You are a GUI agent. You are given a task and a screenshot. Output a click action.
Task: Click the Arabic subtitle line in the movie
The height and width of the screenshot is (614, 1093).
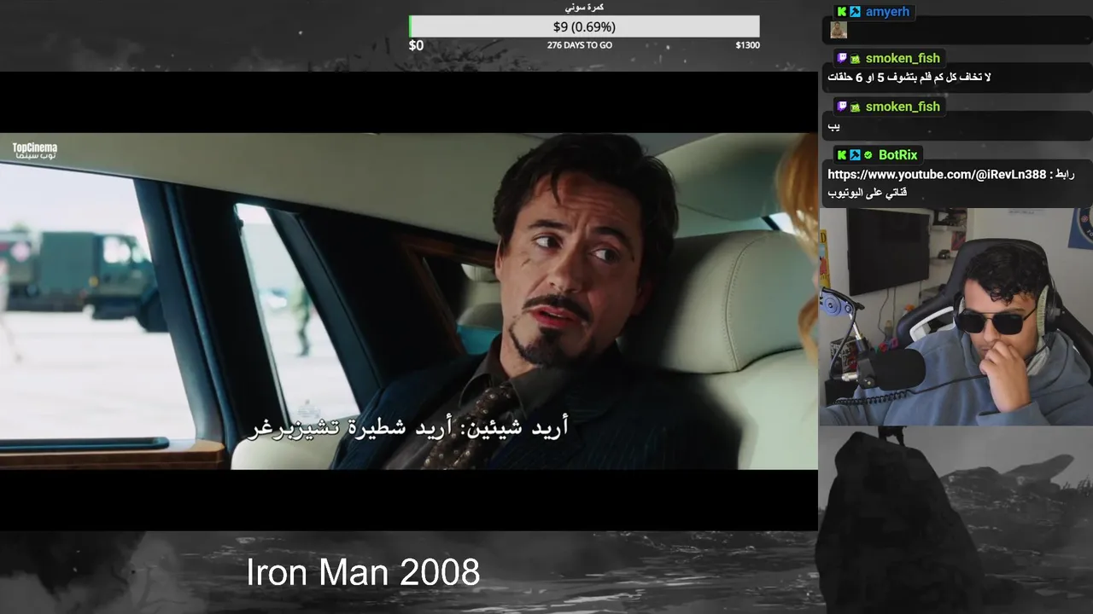click(408, 428)
